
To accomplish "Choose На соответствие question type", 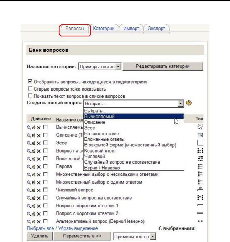I will click(134, 134).
